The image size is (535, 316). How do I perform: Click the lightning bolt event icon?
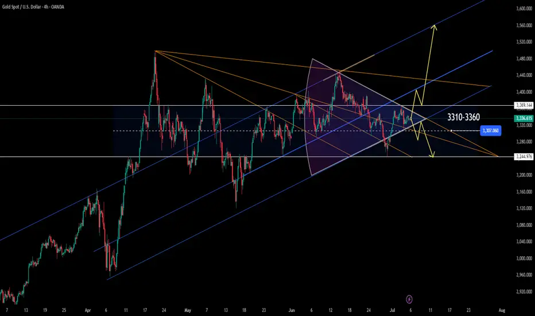[409, 299]
